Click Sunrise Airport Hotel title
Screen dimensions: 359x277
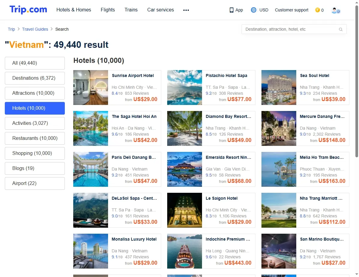coord(133,75)
